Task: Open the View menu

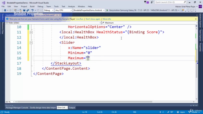Action: pos(16,6)
